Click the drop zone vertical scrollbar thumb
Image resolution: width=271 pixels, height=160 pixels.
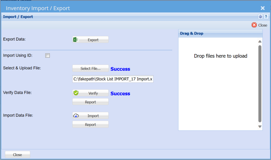click(260, 84)
